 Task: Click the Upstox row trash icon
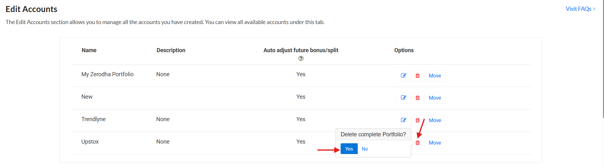pyautogui.click(x=418, y=143)
